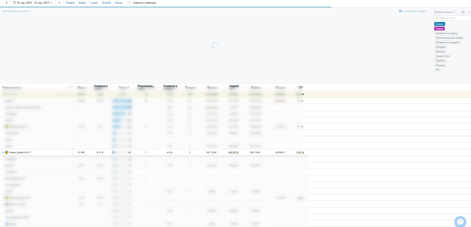
Task: Toggle off the Заявки metric
Action: pyautogui.click(x=440, y=29)
